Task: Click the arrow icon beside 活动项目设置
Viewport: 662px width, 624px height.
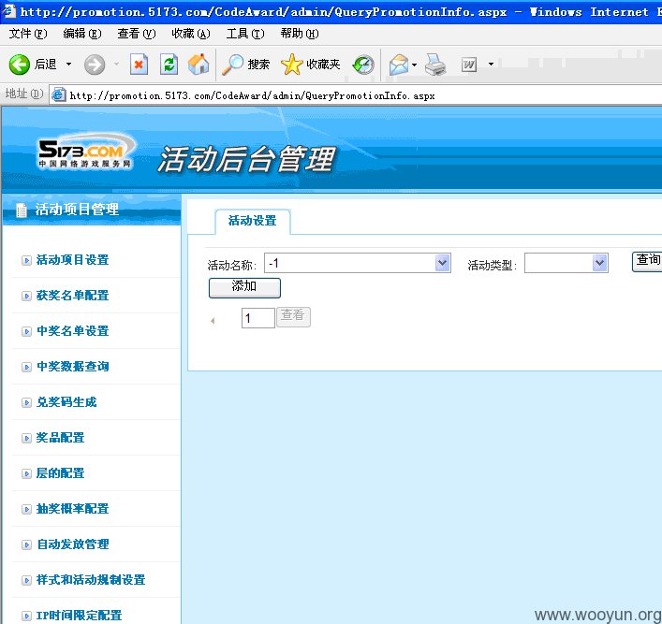Action: click(x=26, y=260)
